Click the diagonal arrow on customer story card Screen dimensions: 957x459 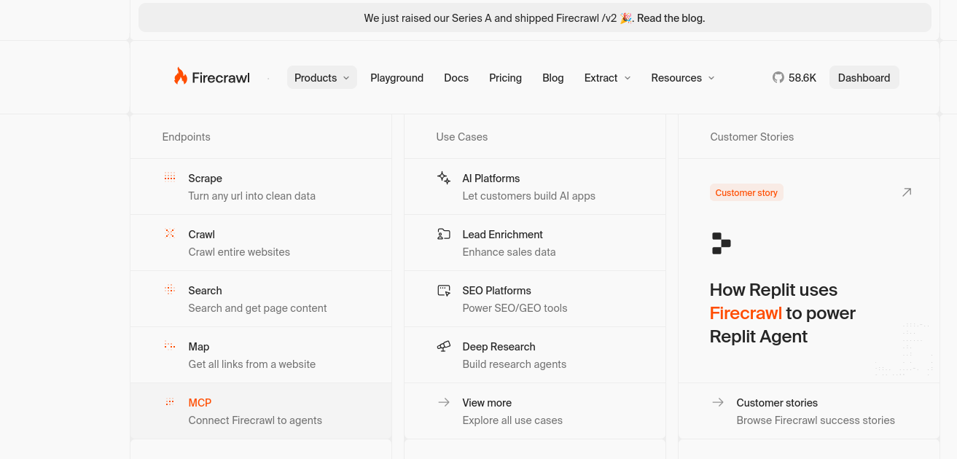pyautogui.click(x=907, y=192)
